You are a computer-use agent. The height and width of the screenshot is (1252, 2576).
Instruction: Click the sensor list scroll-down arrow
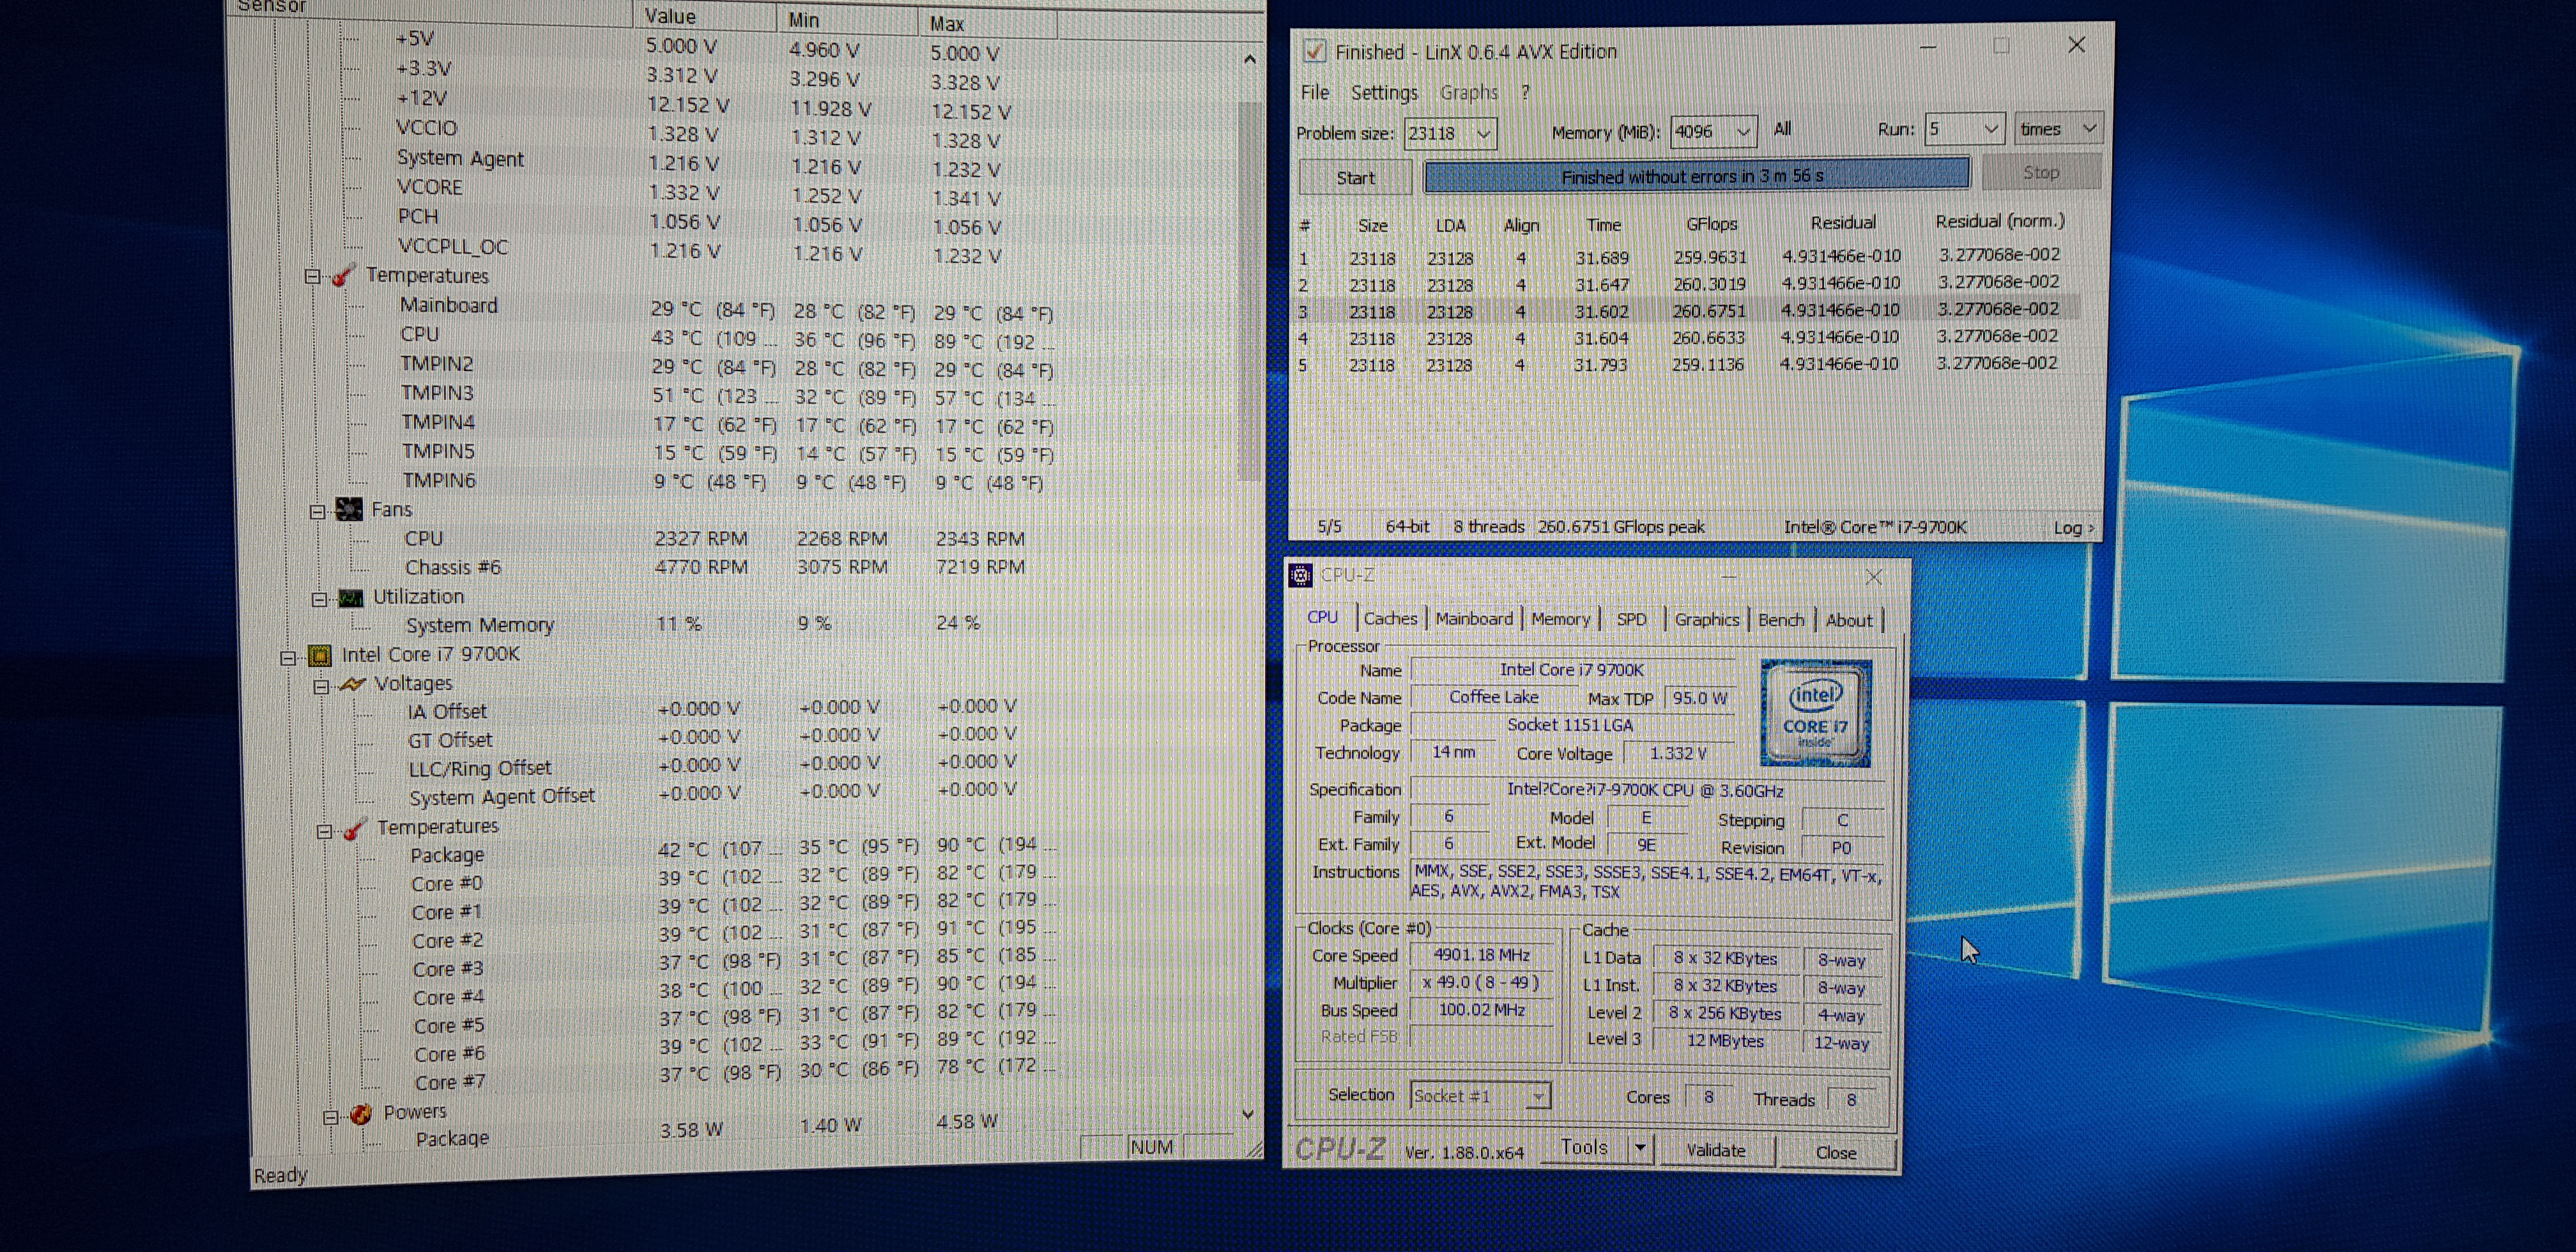(x=1247, y=1114)
